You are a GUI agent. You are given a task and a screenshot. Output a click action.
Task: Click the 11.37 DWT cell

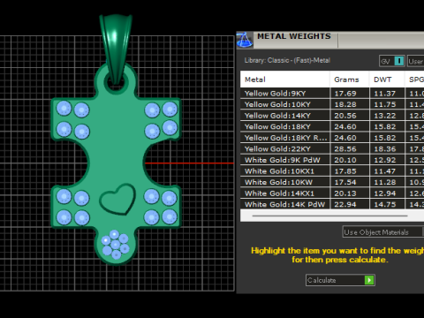click(387, 94)
